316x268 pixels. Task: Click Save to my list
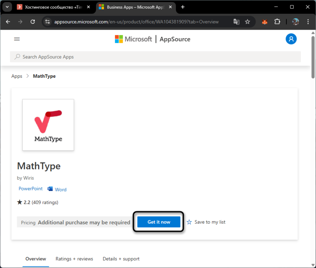(210, 222)
